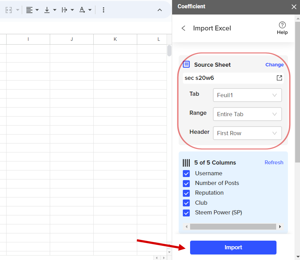Click the text wrapping icon
The height and width of the screenshot is (260, 300).
coord(65,10)
